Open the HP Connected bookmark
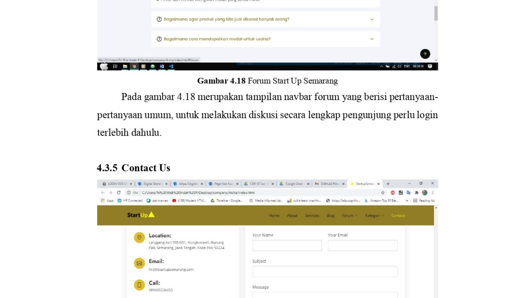The width and height of the screenshot is (511, 298). pos(130,201)
